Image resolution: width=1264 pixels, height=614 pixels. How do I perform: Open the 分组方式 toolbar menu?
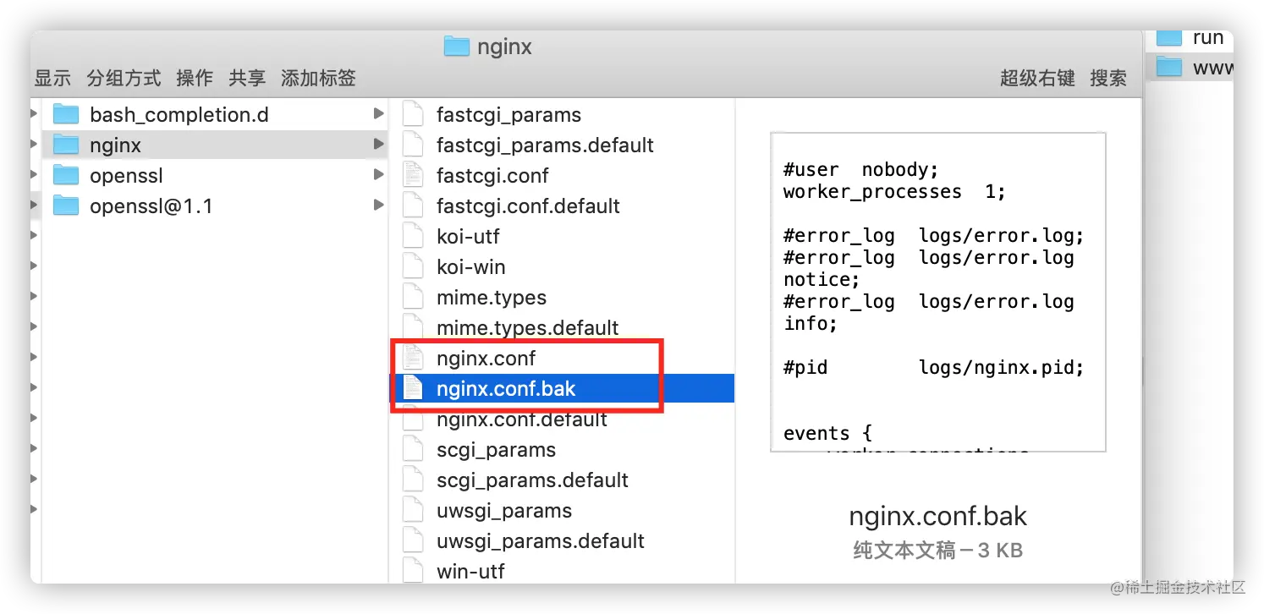pyautogui.click(x=124, y=78)
